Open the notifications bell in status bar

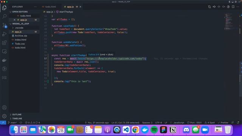point(238,122)
